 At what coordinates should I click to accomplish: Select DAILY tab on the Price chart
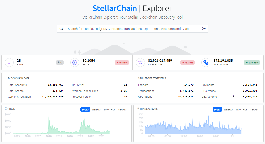[x=85, y=110]
